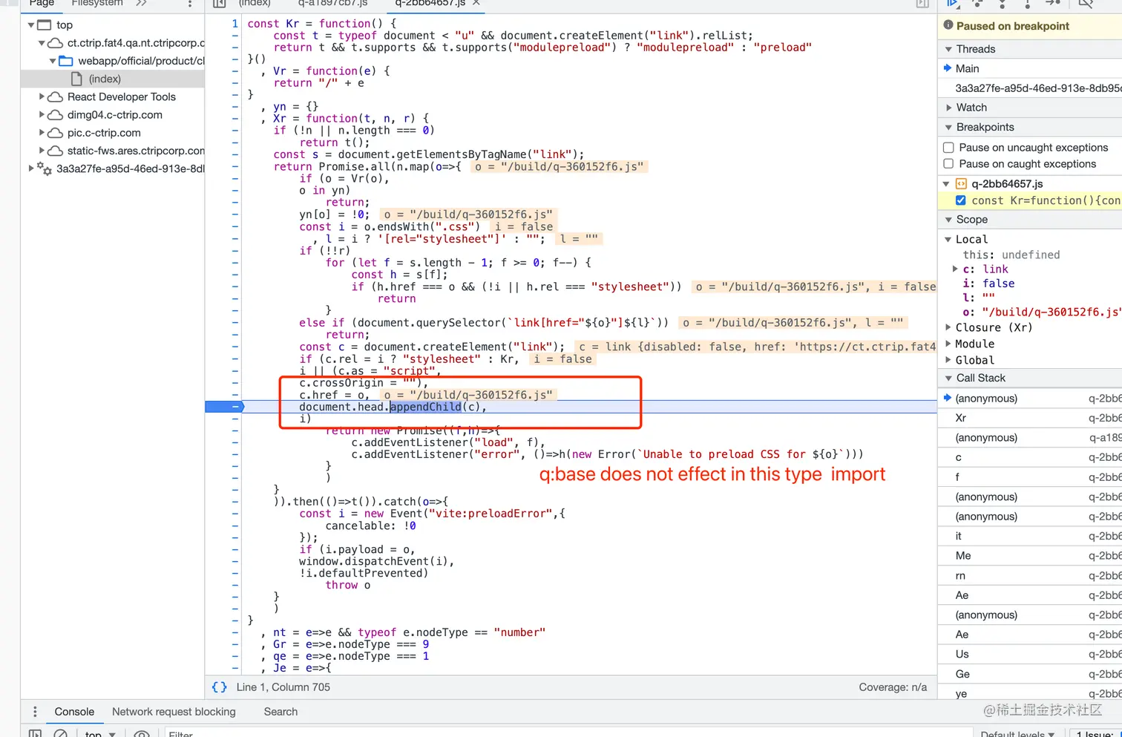This screenshot has height=737, width=1122.
Task: Uncheck the const Kr=function breakpoint
Action: pos(961,200)
